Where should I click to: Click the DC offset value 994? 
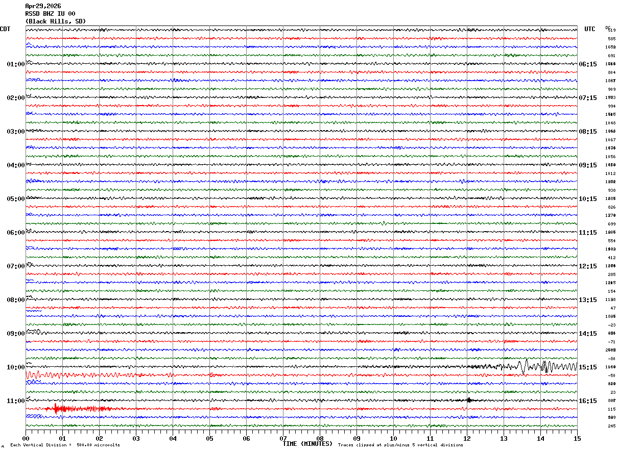click(x=611, y=106)
